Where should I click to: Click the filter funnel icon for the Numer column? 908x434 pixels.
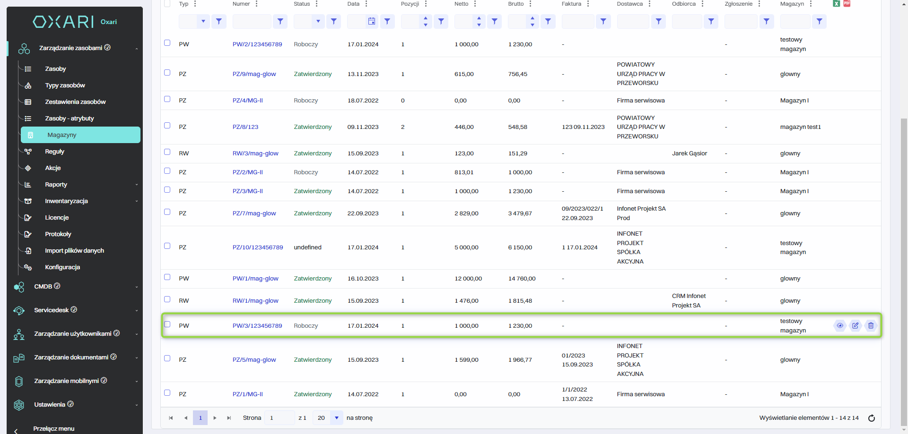pyautogui.click(x=280, y=21)
